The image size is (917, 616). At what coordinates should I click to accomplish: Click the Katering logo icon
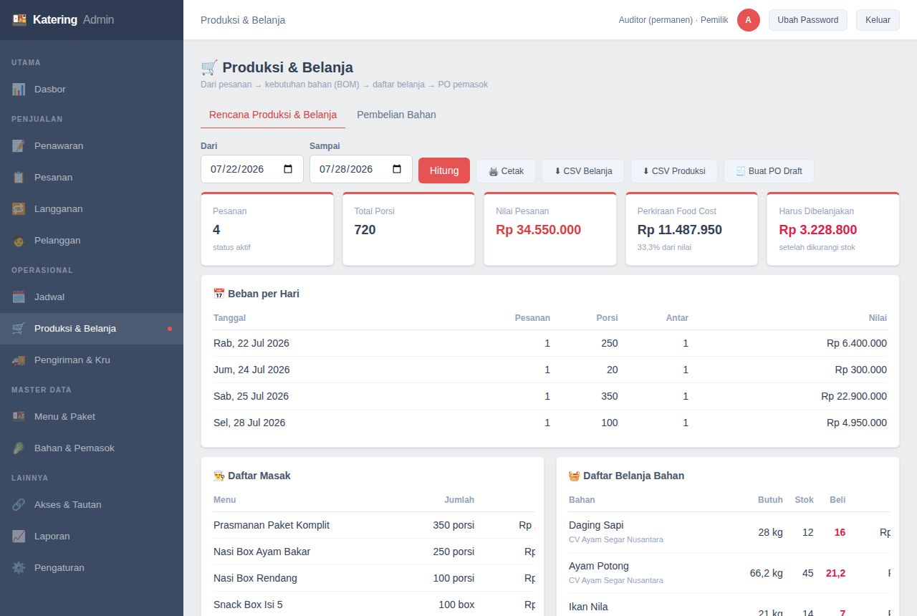point(19,19)
